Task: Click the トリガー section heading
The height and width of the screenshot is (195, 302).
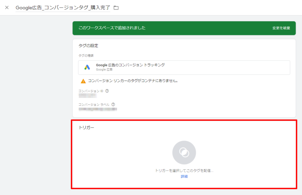Action: pos(87,128)
